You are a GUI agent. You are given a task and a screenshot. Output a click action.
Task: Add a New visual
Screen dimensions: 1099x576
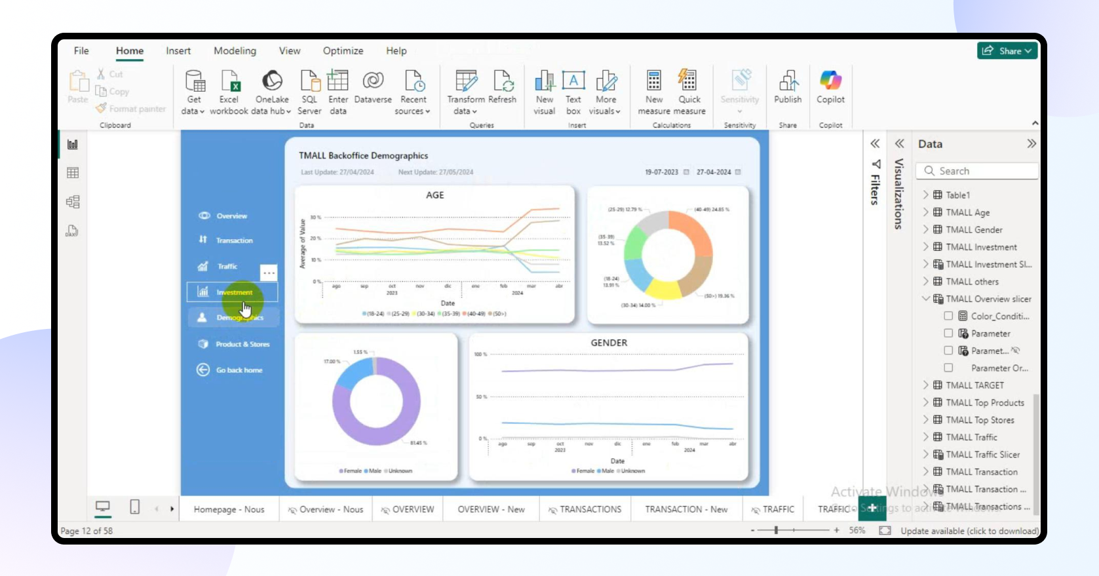click(x=545, y=92)
